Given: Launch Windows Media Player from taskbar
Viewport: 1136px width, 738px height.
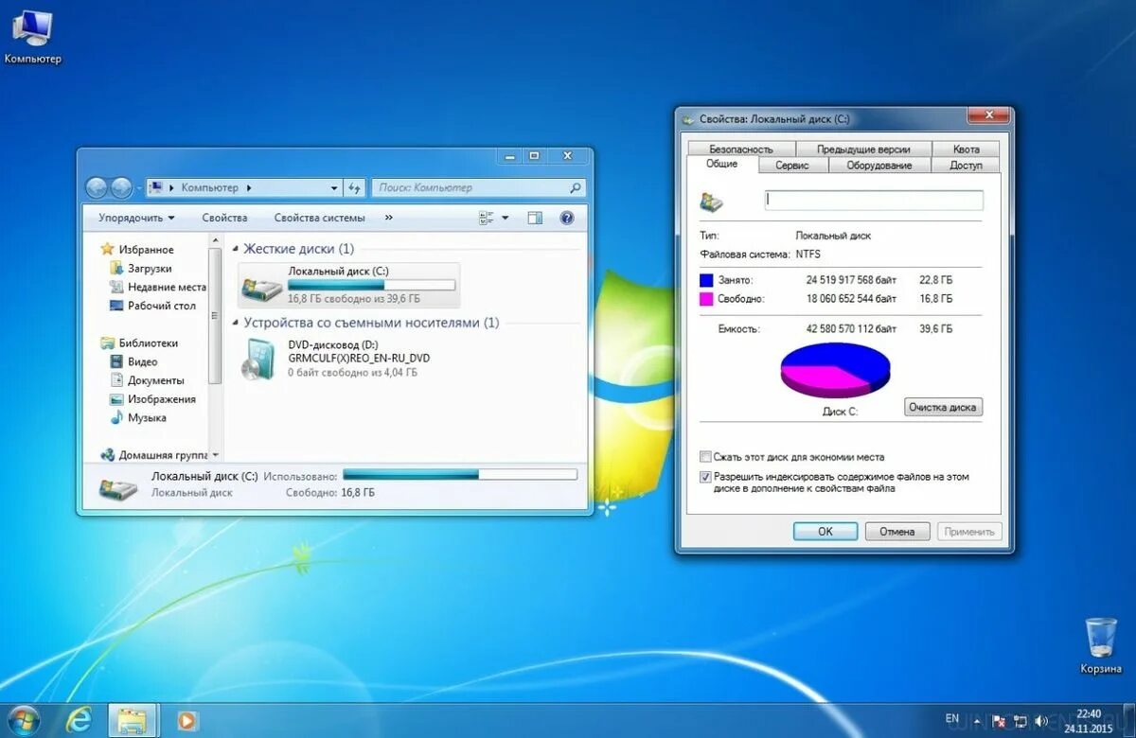Looking at the screenshot, I should 186,721.
